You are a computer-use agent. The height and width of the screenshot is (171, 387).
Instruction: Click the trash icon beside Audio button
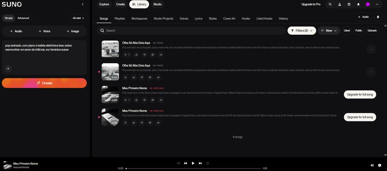(x=378, y=17)
